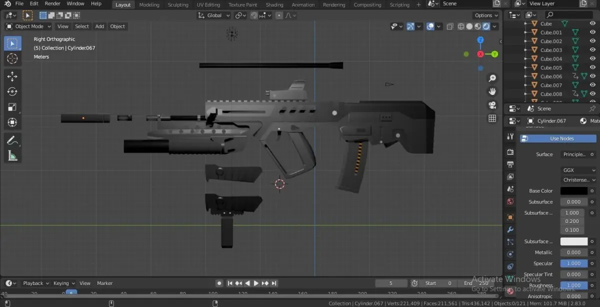Open the Global transform orientation dropdown
Screen dimensions: 600x307
tap(214, 15)
